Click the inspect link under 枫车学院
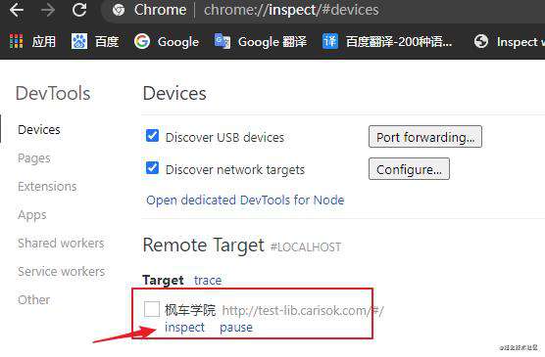The height and width of the screenshot is (357, 545). click(x=184, y=327)
